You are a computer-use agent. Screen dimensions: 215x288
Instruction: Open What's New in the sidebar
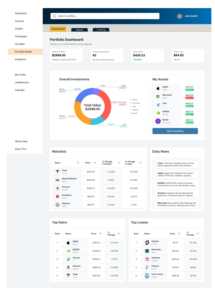click(x=21, y=141)
